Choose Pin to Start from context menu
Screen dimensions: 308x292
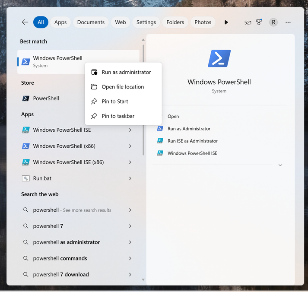click(x=123, y=102)
